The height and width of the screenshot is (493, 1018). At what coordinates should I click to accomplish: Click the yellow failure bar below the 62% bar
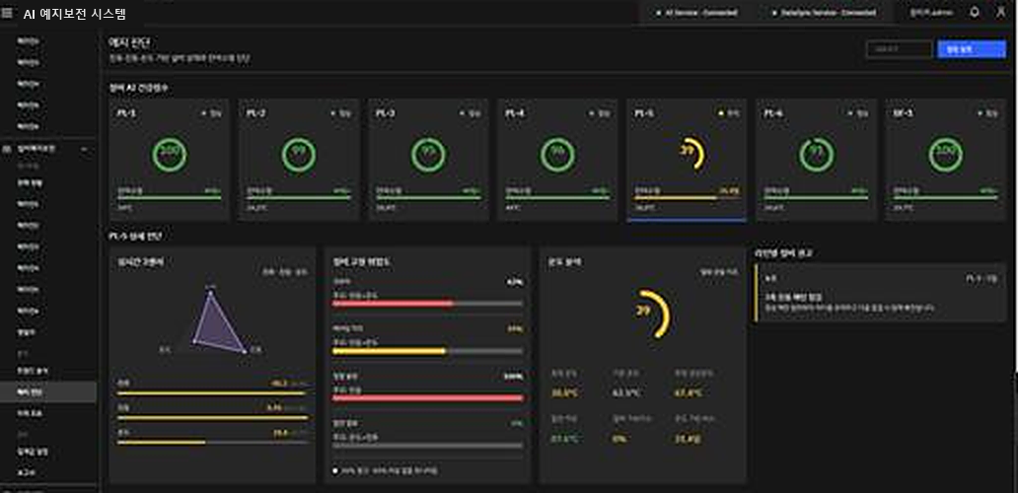[427, 351]
